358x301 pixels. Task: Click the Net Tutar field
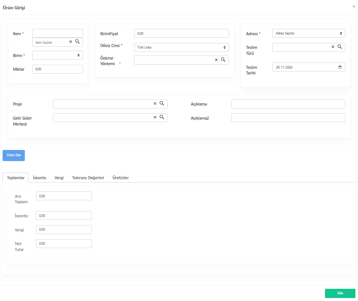click(64, 244)
